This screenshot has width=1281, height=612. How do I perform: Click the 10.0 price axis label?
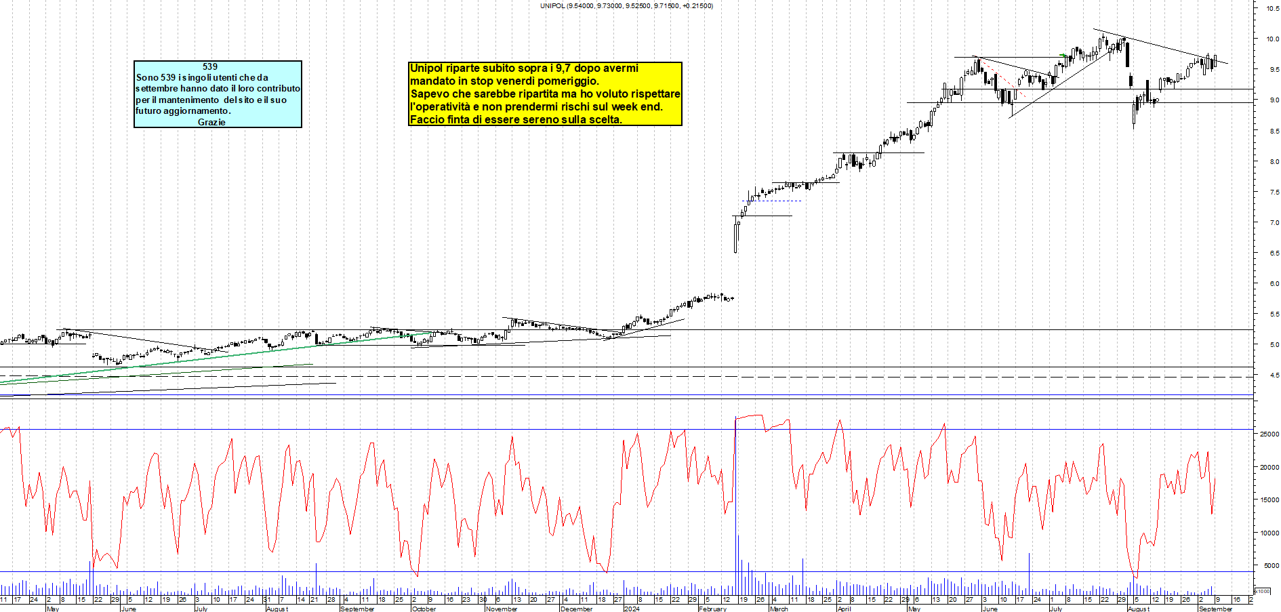pos(1272,39)
